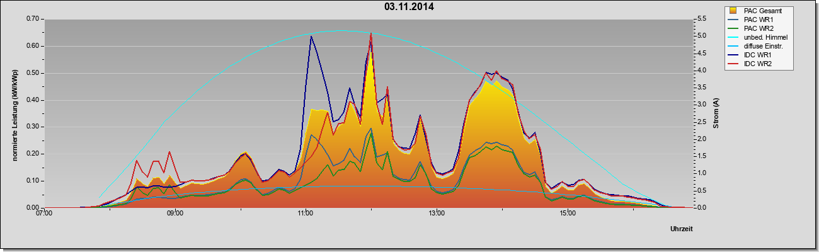Click the 0.70 value on left axis
The image size is (819, 252).
click(x=33, y=19)
